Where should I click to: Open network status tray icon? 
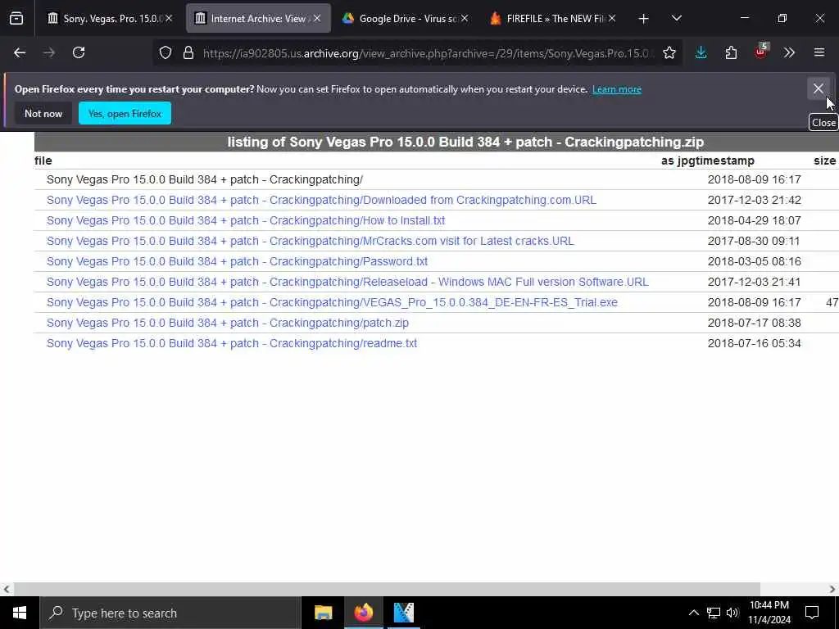(x=714, y=613)
